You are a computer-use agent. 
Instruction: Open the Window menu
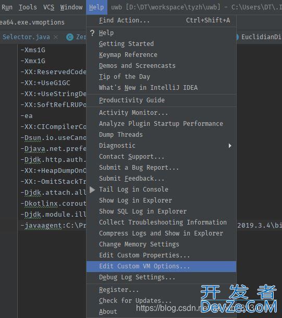pos(71,7)
